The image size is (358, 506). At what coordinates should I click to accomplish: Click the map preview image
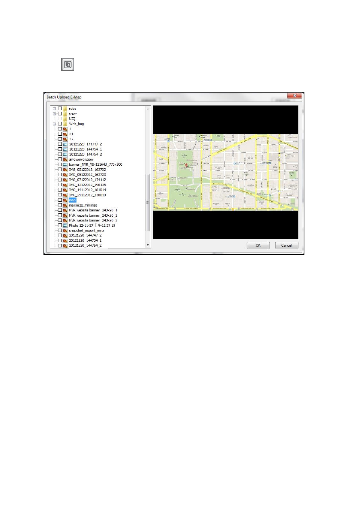(226, 172)
